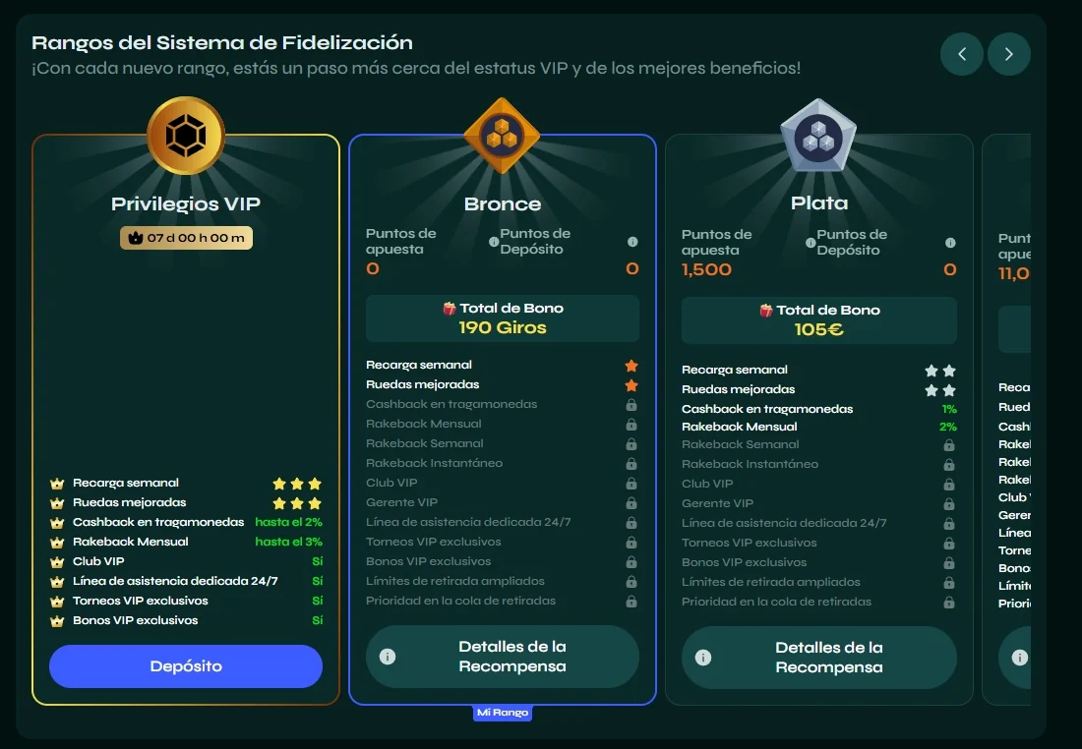1082x749 pixels.
Task: Click 'Línea de asistencia dedicada 24/7' in VIP card
Action: pyautogui.click(x=175, y=581)
